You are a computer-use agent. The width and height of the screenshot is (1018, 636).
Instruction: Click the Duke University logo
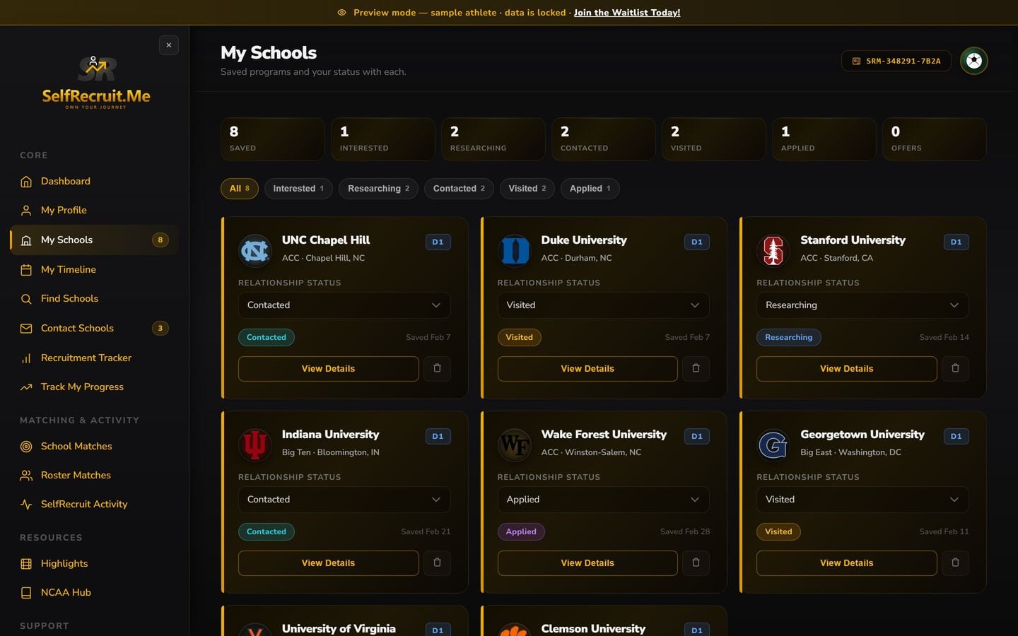(x=515, y=251)
